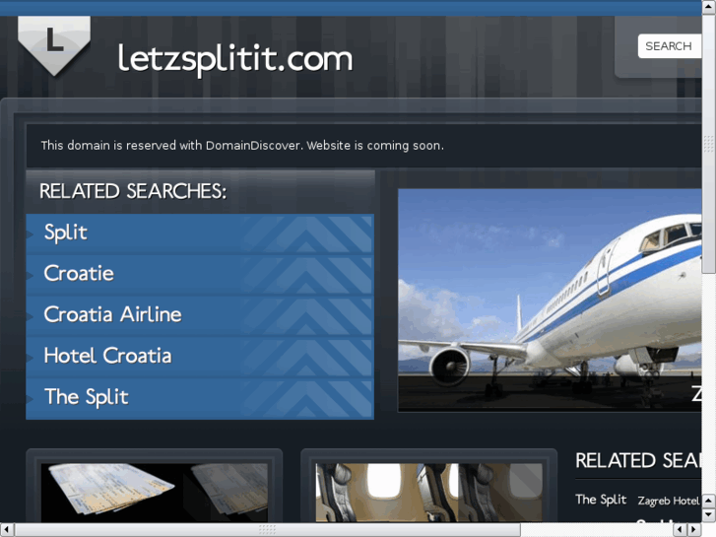Open Croatia Airline related search
This screenshot has width=716, height=537.
click(x=113, y=314)
